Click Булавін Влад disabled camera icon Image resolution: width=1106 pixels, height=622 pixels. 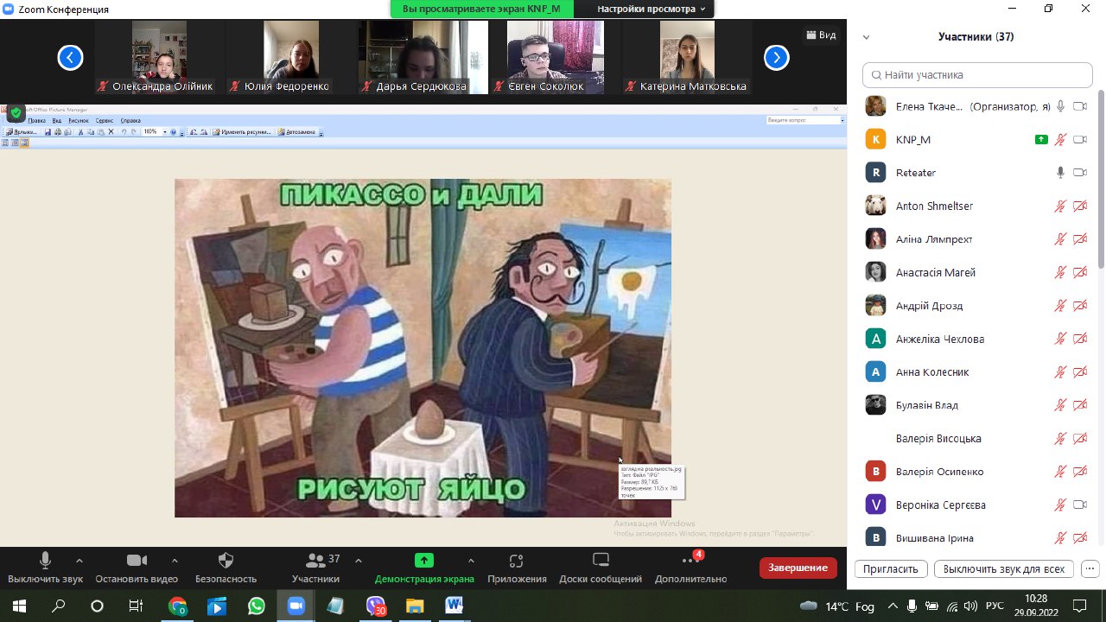coord(1079,405)
